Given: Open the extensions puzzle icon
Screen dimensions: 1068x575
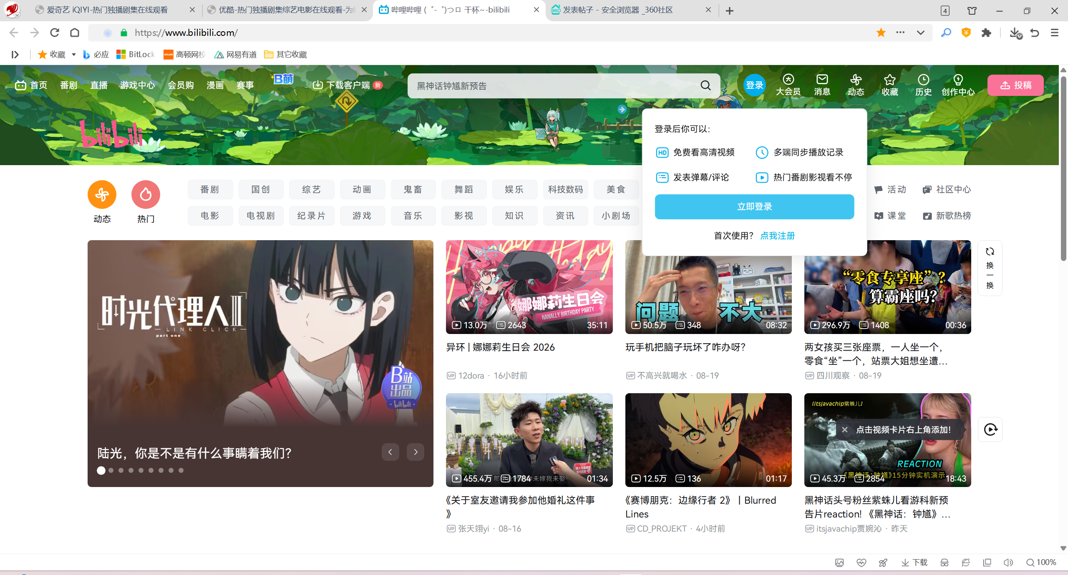Looking at the screenshot, I should click(x=986, y=33).
